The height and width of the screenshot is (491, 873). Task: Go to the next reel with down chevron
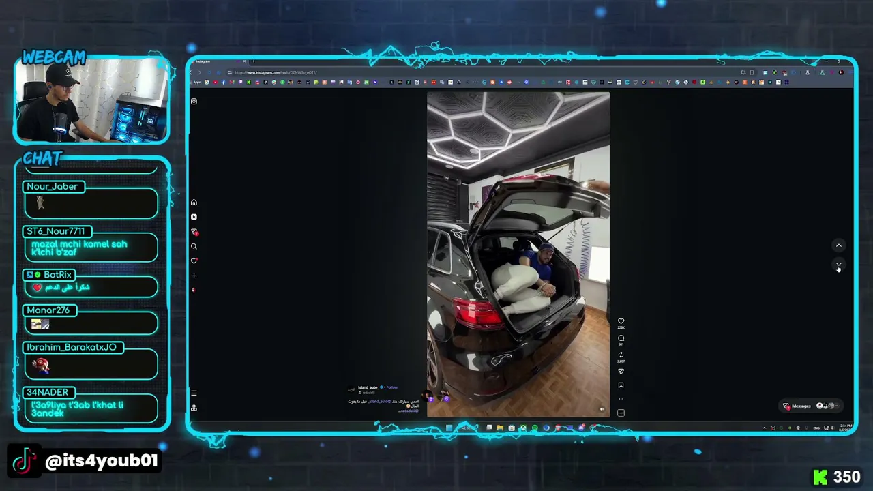839,265
